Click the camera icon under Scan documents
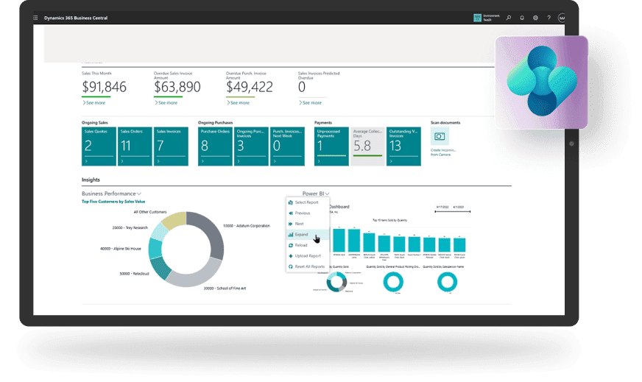 click(x=440, y=136)
